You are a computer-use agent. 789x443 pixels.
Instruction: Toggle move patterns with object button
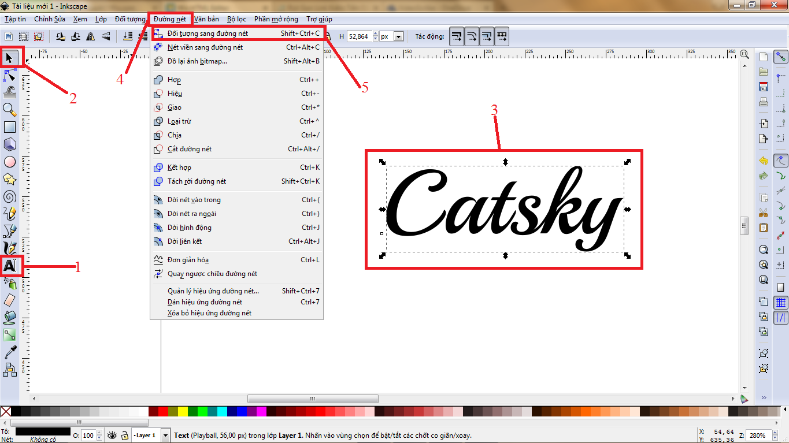[502, 36]
